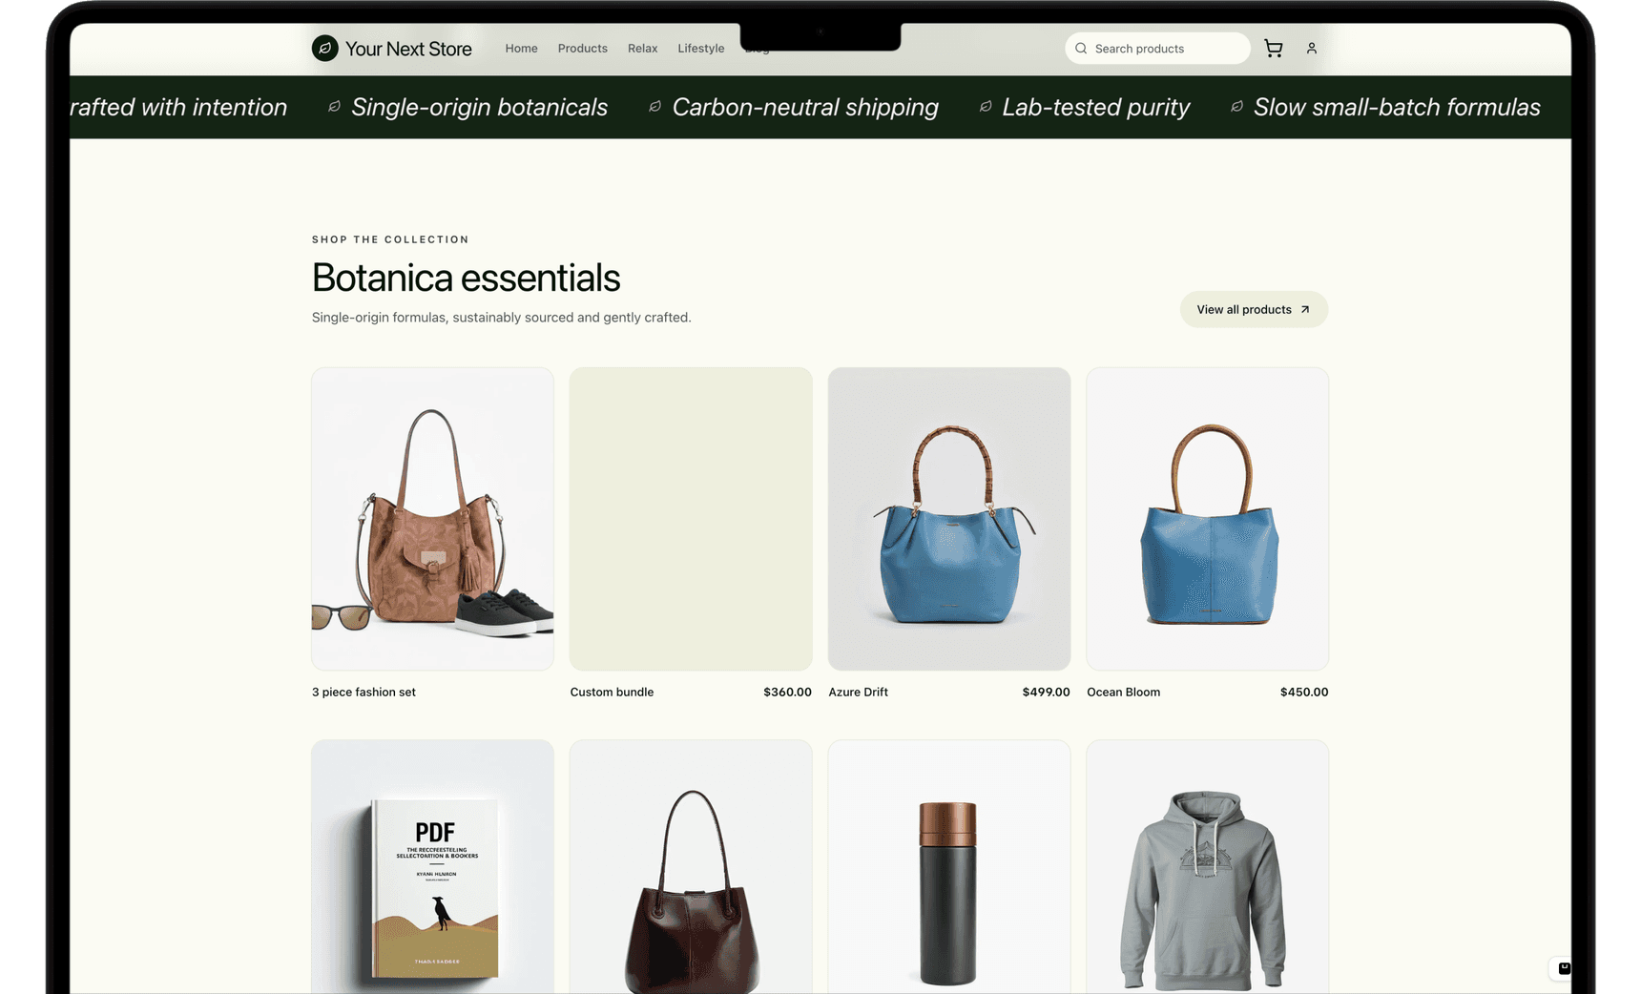Open the shopping cart icon
1641x994 pixels.
pos(1273,49)
